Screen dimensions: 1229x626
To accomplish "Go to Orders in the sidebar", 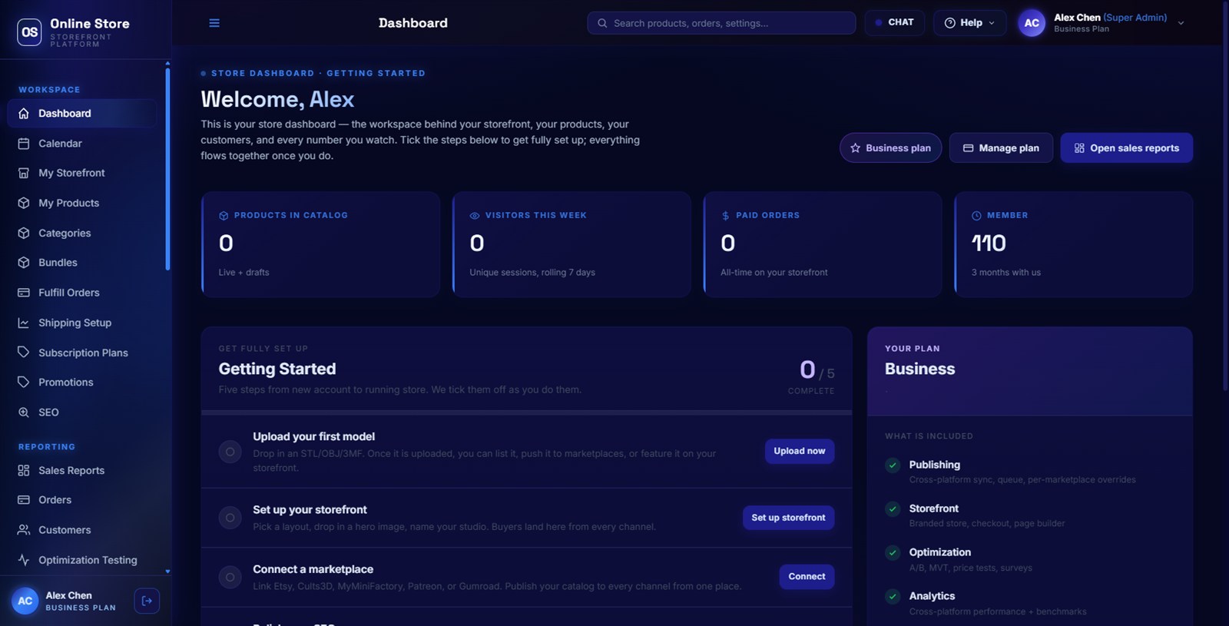I will (82, 500).
